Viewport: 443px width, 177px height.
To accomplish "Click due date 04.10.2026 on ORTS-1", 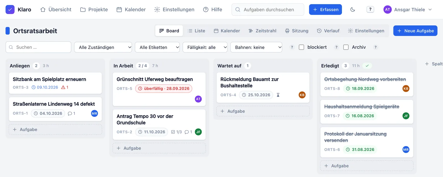I will tap(48, 113).
